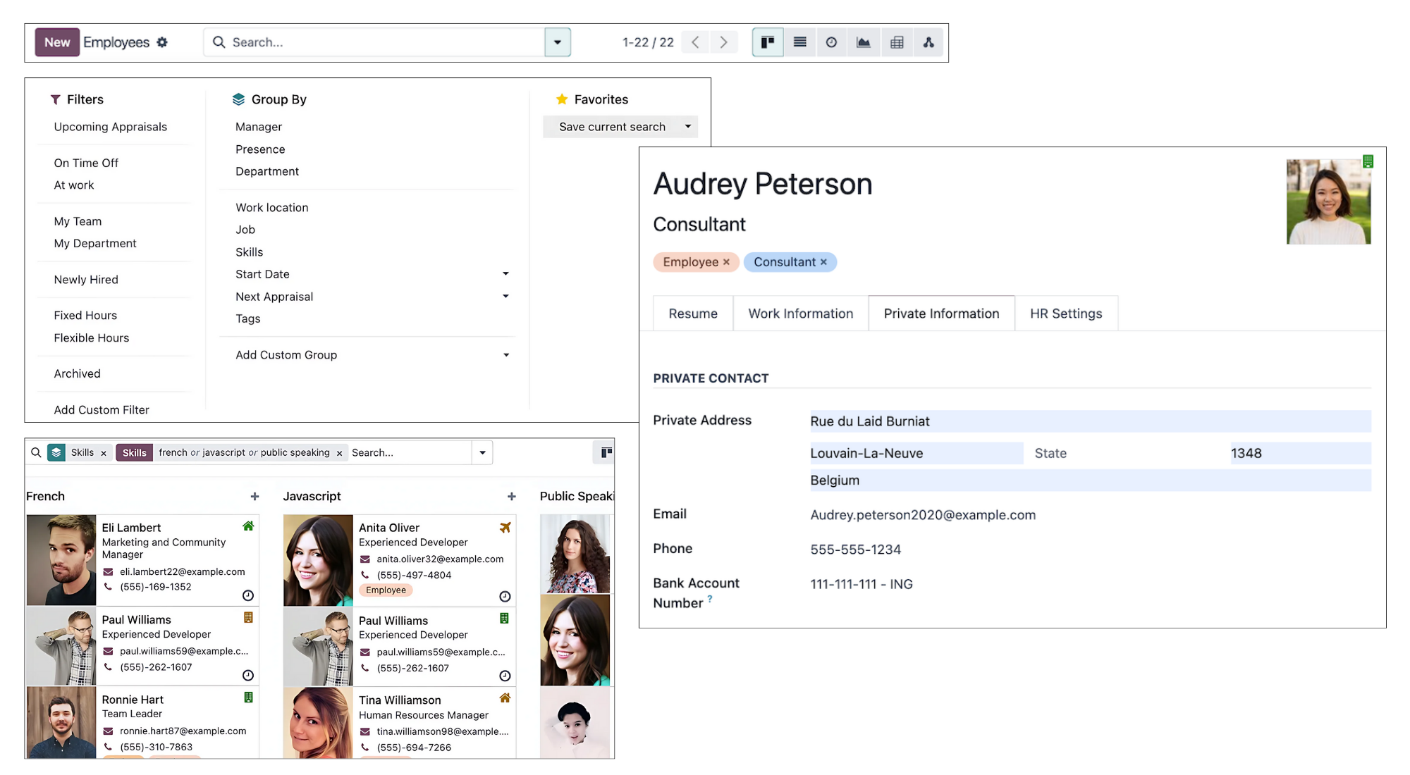This screenshot has height=775, width=1410.
Task: Enable the Newly Hired filter
Action: point(86,280)
